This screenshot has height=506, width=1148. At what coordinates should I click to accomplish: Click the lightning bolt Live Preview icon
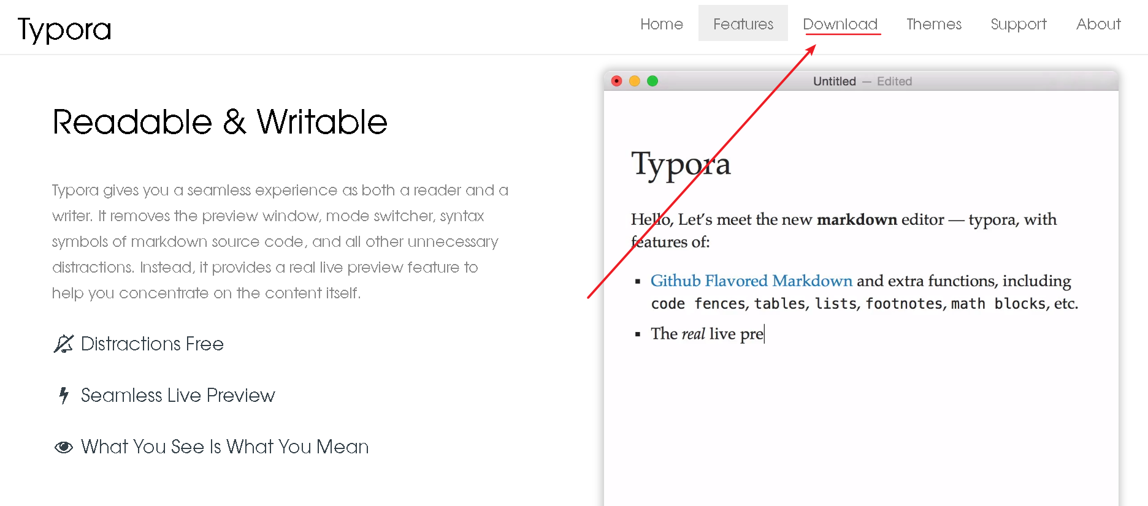click(63, 395)
